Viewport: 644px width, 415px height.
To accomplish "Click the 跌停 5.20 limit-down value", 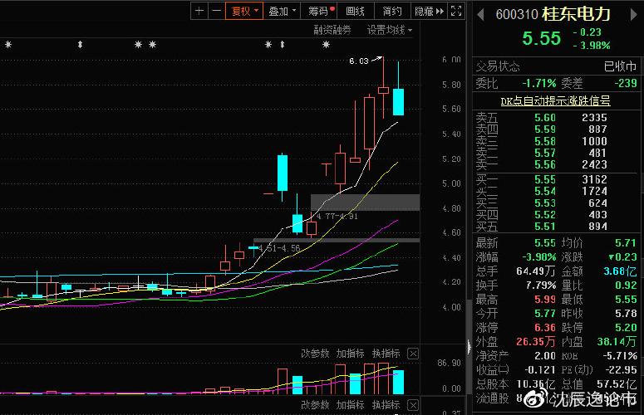I will tap(626, 328).
